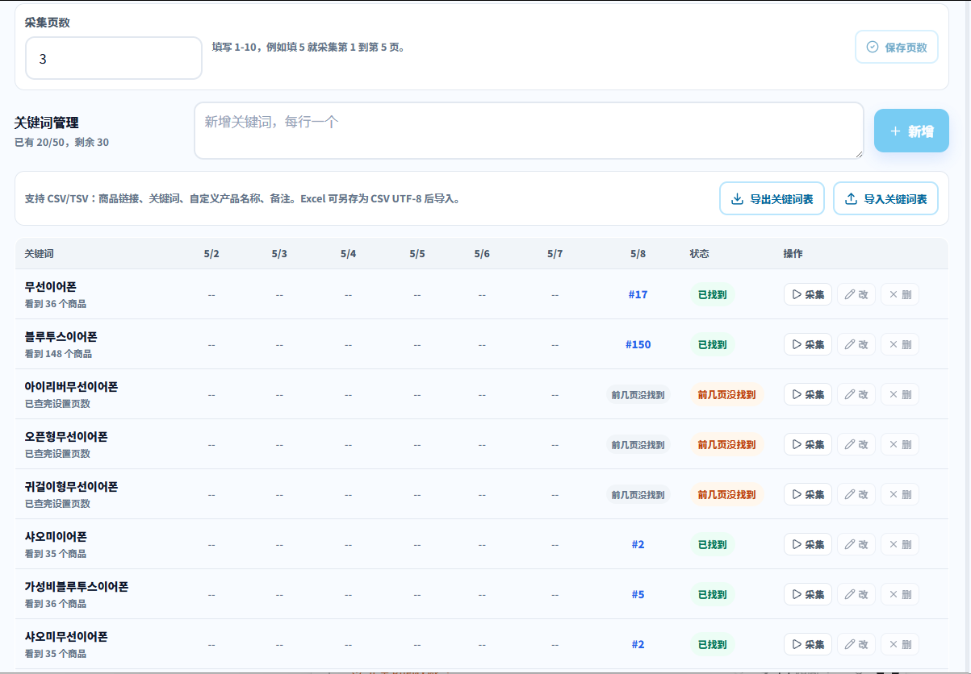The image size is (971, 674).
Task: Click the 采集页数 number input field
Action: click(x=114, y=58)
